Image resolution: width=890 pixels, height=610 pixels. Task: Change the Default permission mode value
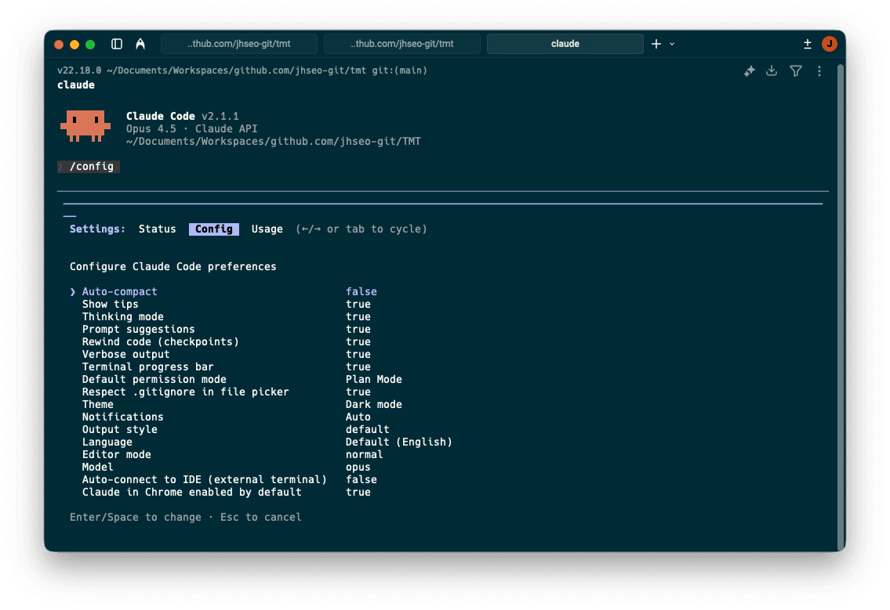(x=373, y=380)
